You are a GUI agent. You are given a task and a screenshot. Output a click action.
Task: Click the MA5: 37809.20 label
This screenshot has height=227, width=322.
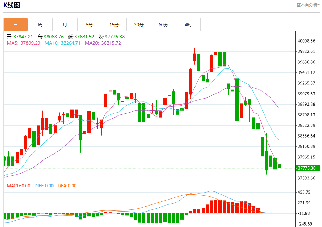pos(24,43)
